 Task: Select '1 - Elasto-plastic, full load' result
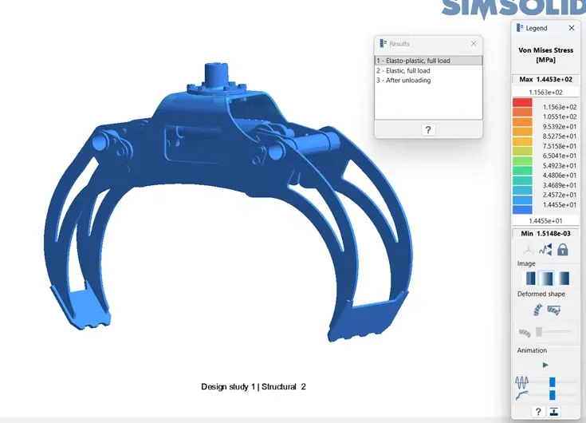tap(428, 61)
